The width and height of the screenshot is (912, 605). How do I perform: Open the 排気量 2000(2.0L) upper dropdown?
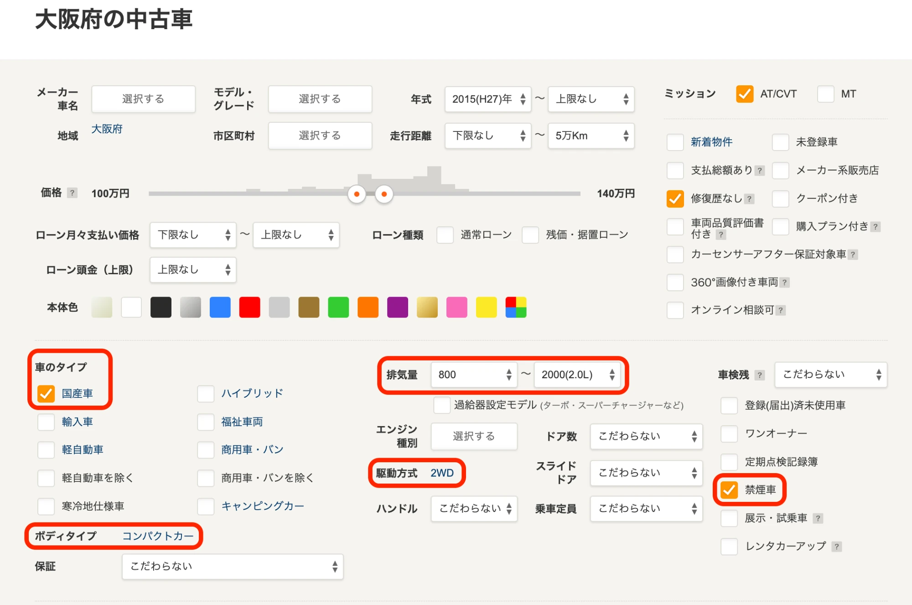(x=577, y=375)
